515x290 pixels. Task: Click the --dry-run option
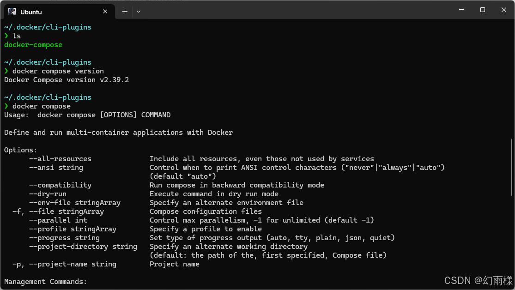[48, 194]
